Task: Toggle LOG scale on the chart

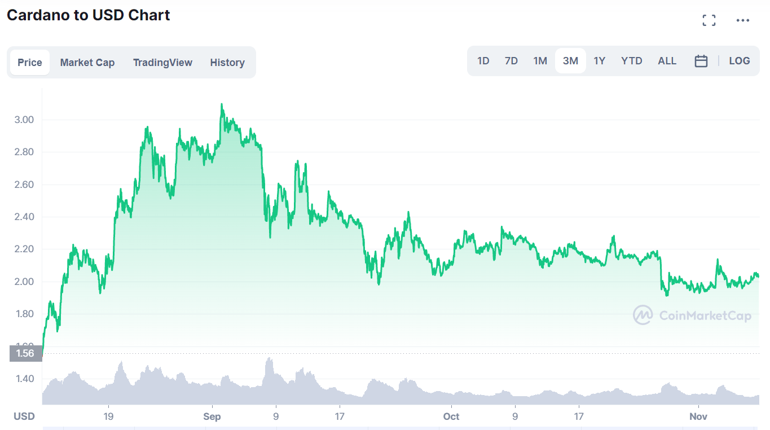Action: pyautogui.click(x=739, y=61)
